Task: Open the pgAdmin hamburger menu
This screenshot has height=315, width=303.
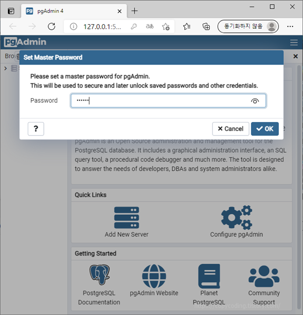Action: click(294, 42)
